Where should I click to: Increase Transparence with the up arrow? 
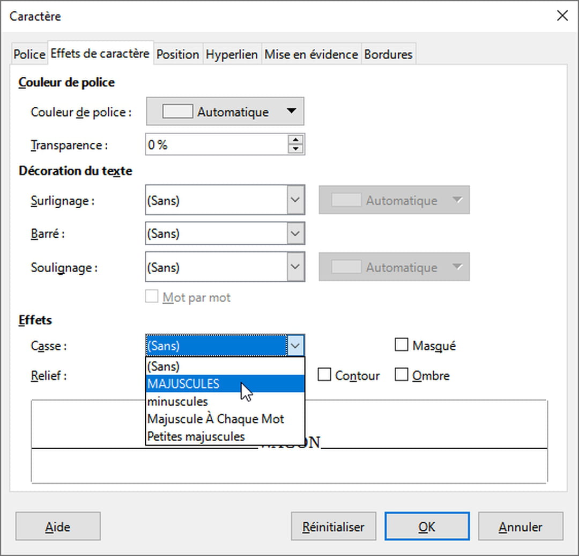point(295,140)
